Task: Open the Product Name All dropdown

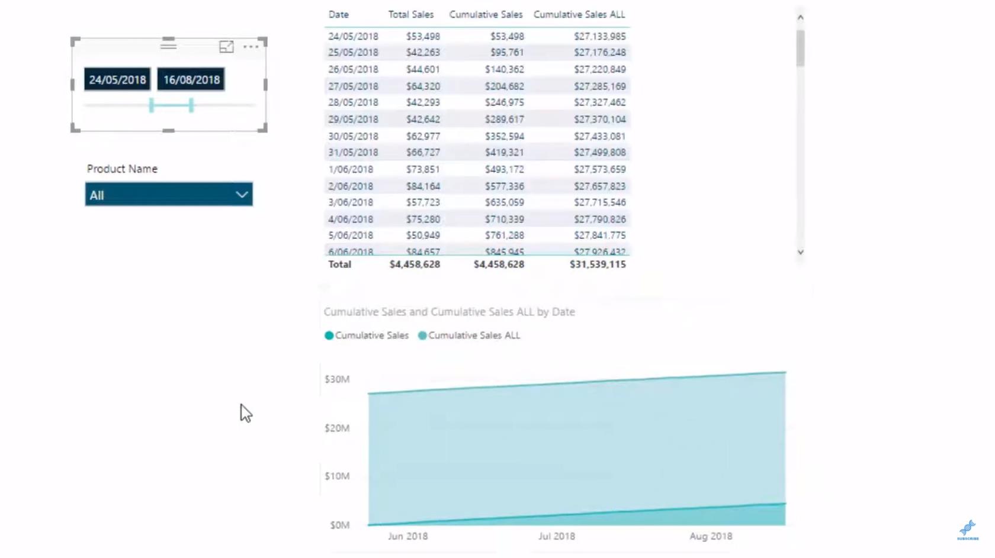Action: pyautogui.click(x=169, y=194)
